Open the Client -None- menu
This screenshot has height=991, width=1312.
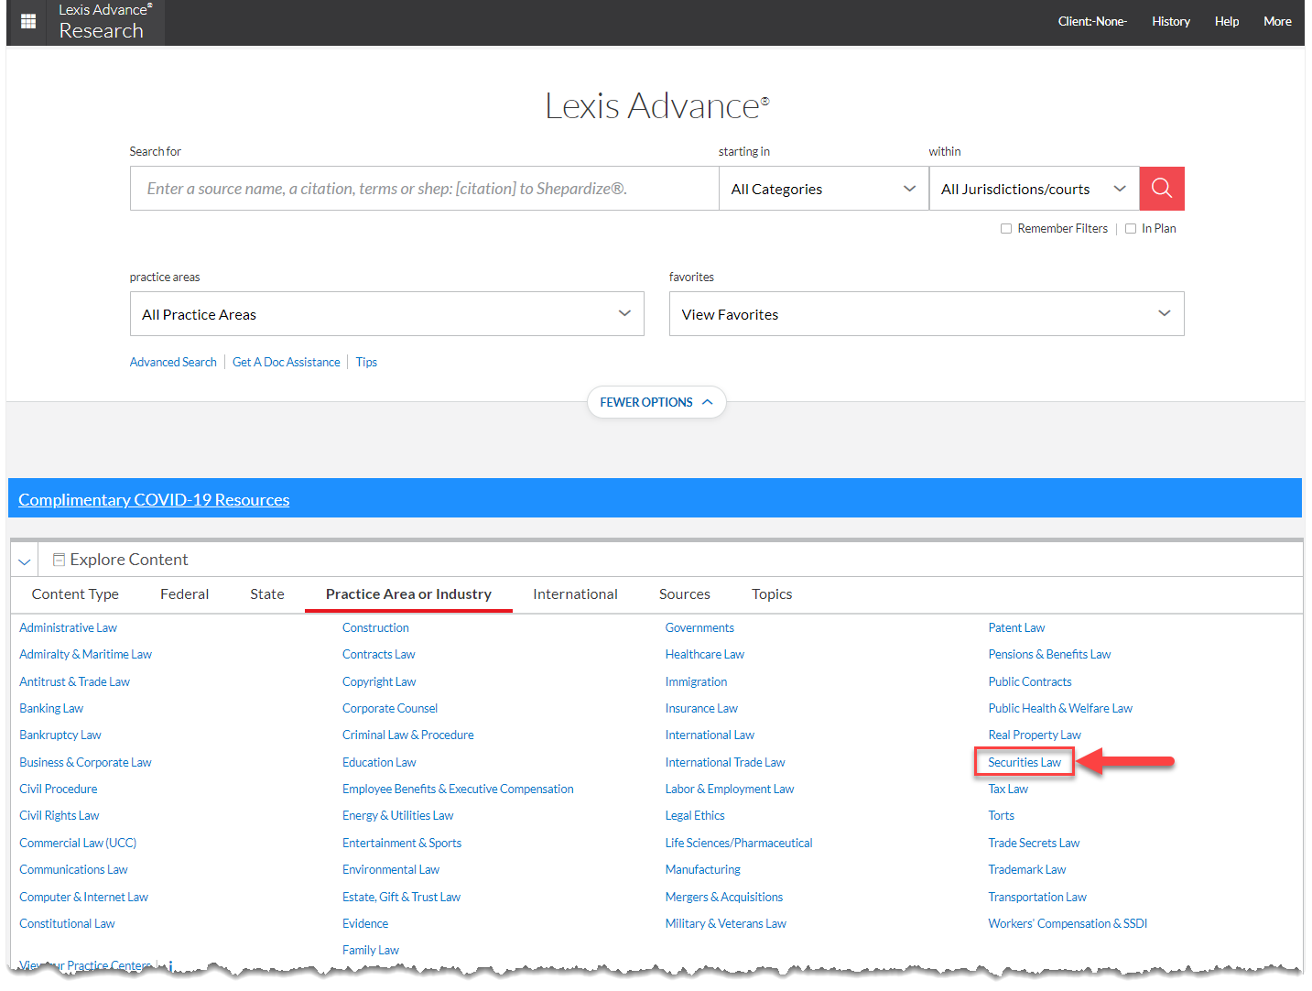(1092, 21)
